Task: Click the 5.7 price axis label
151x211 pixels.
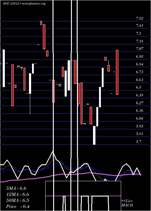Action: pos(139,142)
